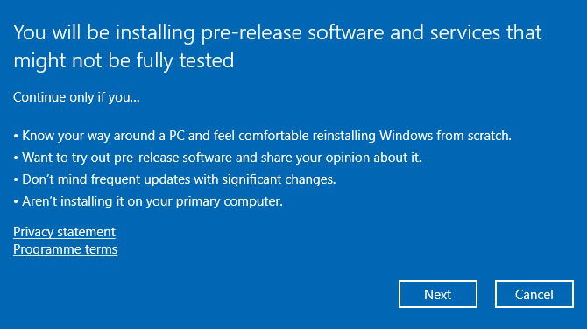Click the bullet dot before "Aren't installing"

click(x=16, y=202)
